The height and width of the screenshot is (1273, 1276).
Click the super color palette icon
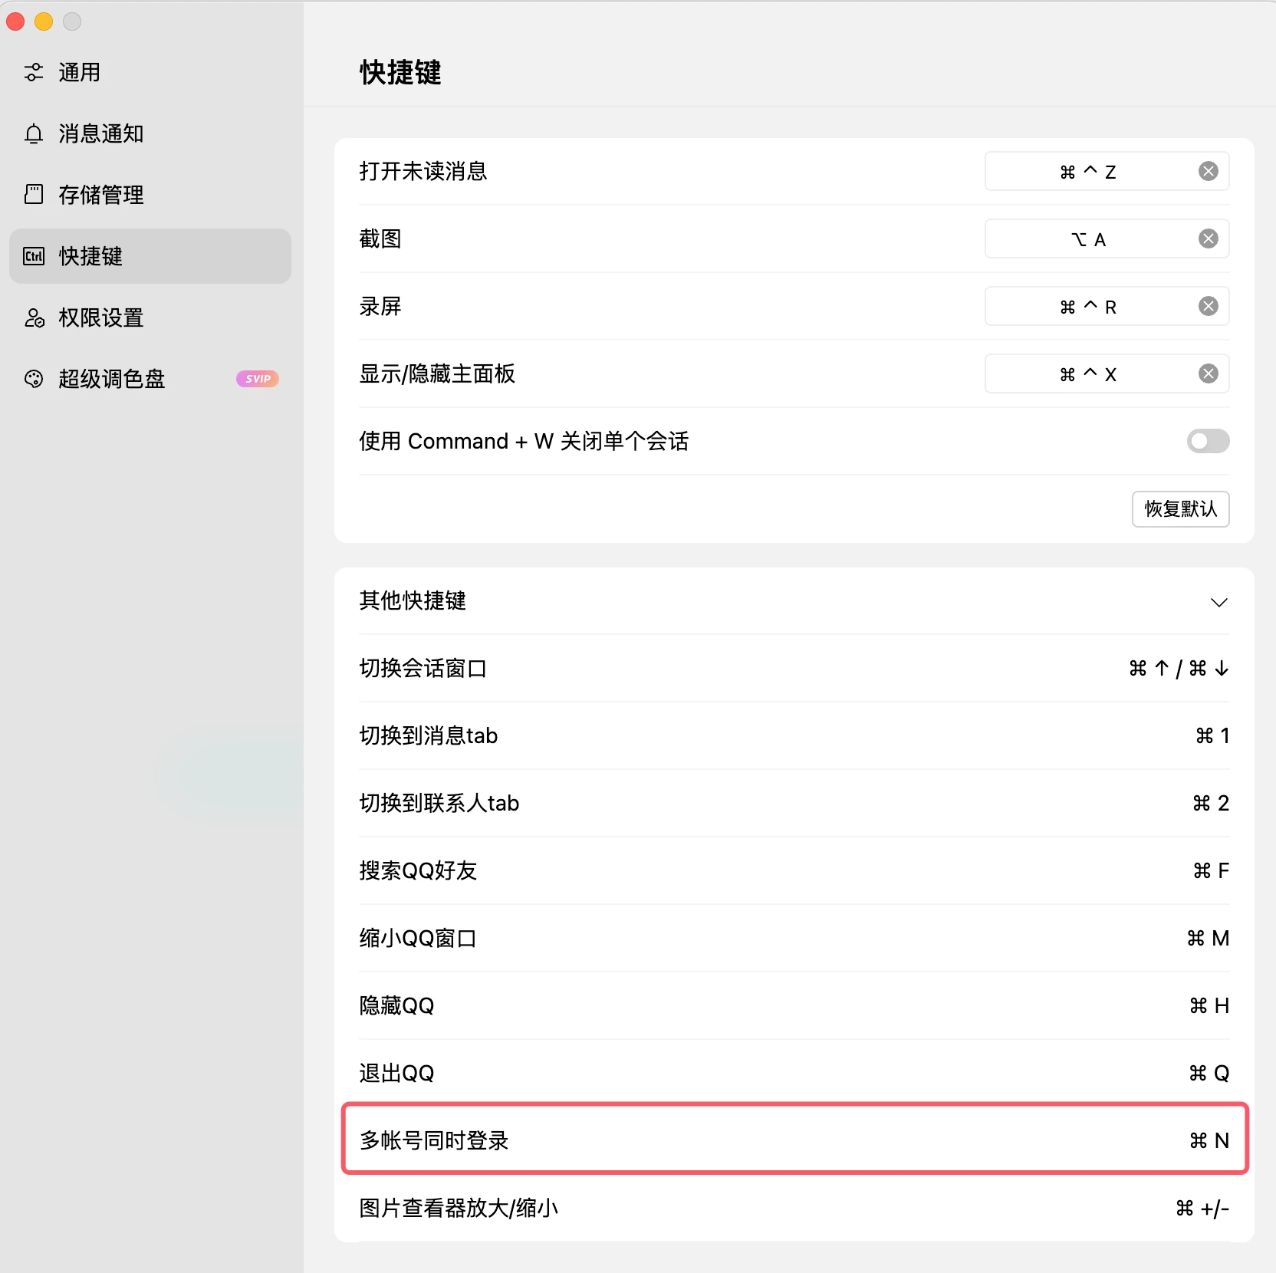[34, 379]
